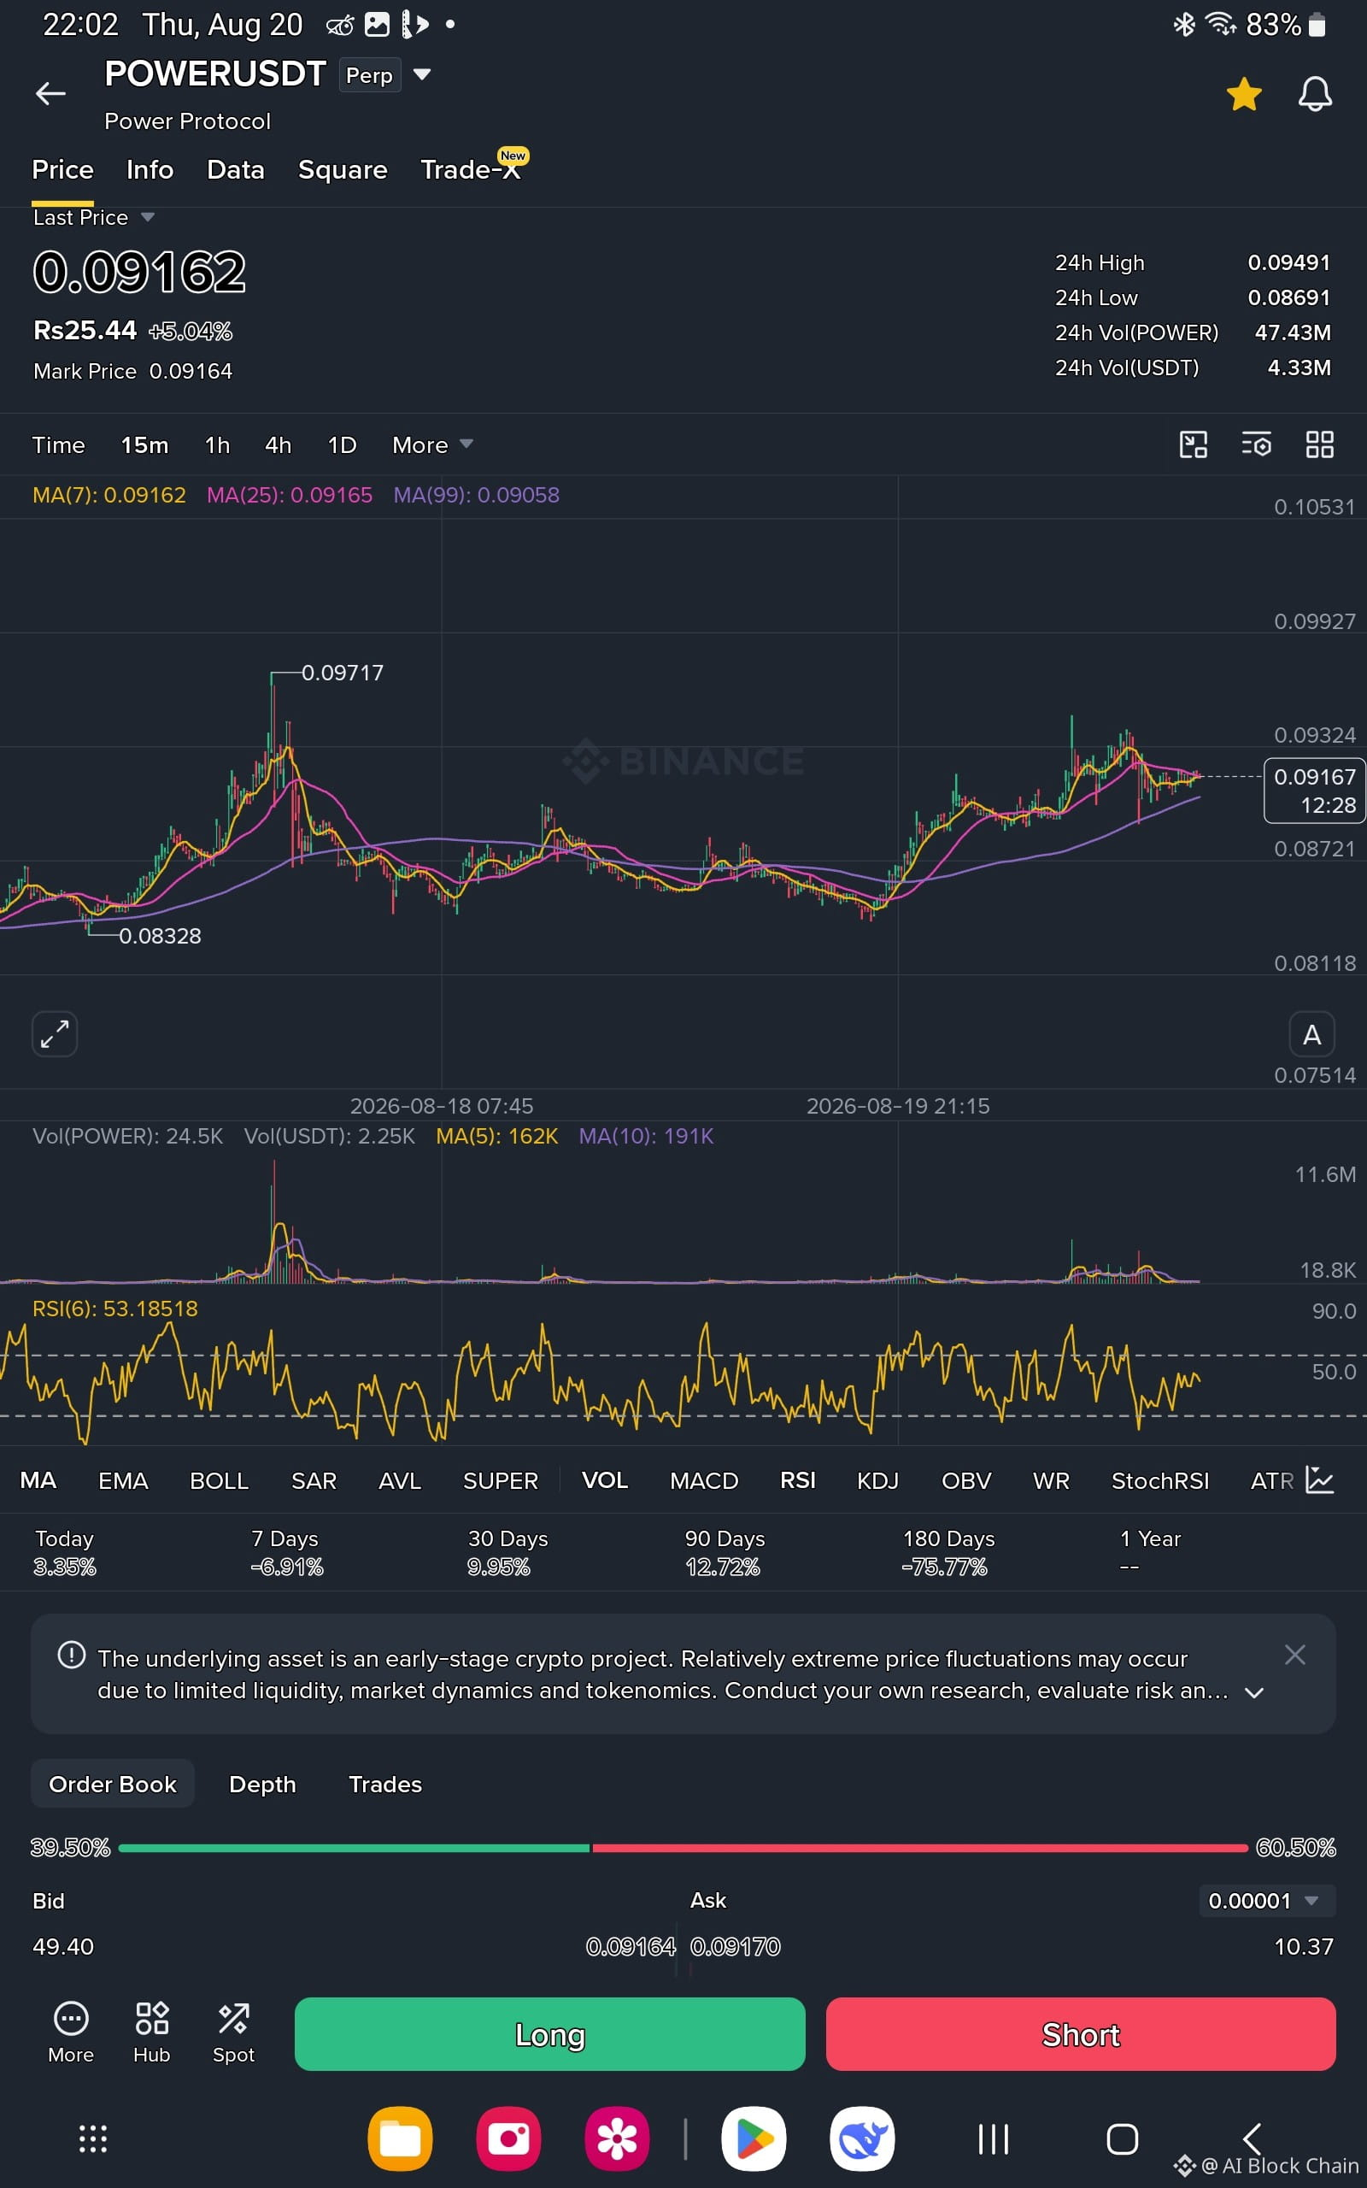The width and height of the screenshot is (1367, 2188).
Task: Open the grid layout icon
Action: 1320,444
